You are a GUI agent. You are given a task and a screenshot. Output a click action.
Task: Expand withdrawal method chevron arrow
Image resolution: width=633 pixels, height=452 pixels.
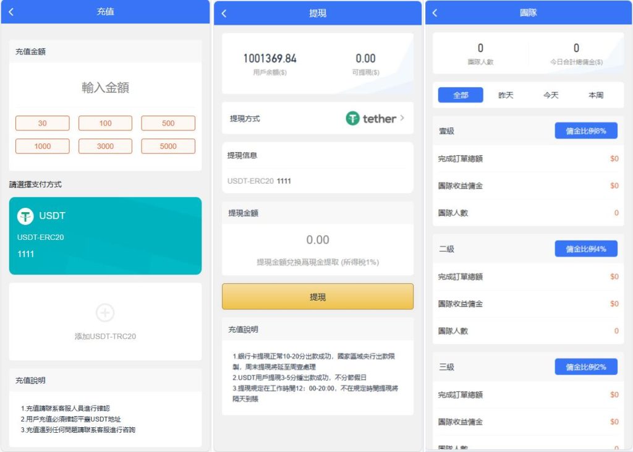pos(402,118)
